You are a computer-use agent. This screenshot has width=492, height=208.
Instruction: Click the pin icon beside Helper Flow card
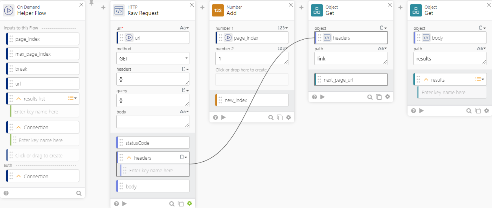[x=92, y=4]
